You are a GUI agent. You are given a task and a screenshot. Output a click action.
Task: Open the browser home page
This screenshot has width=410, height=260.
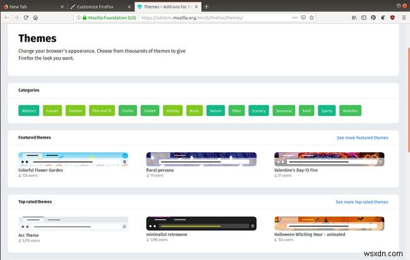point(35,18)
